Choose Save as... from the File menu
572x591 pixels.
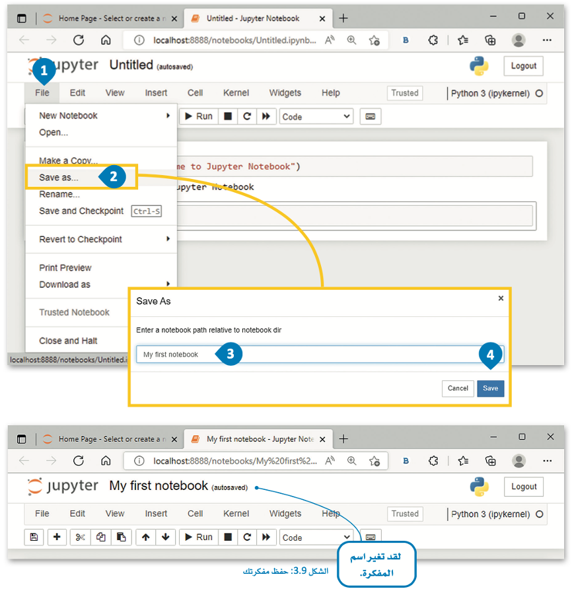point(59,178)
